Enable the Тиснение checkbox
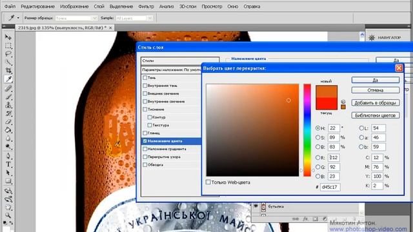Viewport: 413px width, 232px height. click(145, 109)
